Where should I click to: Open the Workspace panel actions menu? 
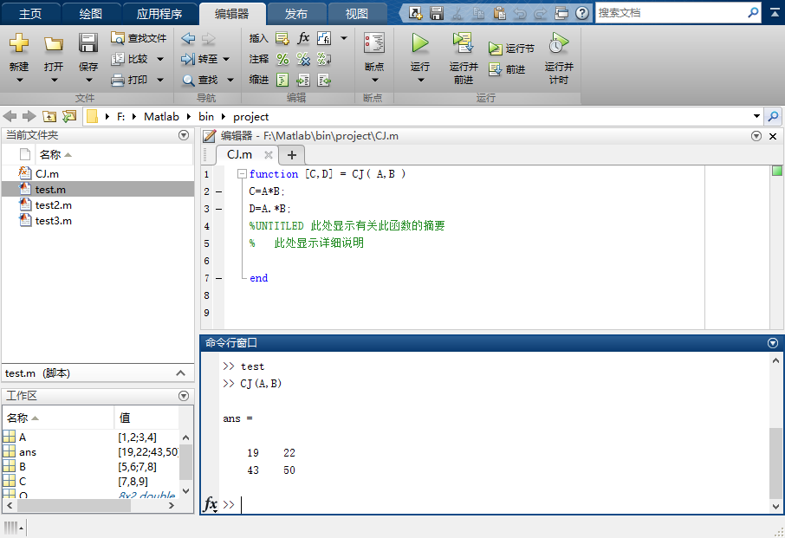[x=184, y=396]
